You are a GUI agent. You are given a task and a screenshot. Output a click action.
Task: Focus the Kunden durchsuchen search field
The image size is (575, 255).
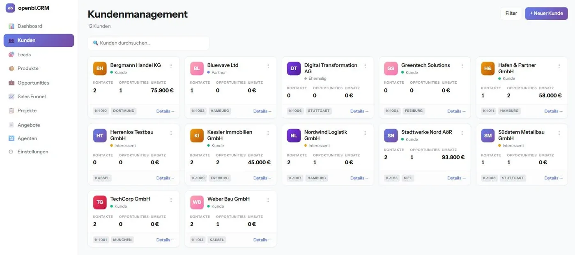click(149, 43)
